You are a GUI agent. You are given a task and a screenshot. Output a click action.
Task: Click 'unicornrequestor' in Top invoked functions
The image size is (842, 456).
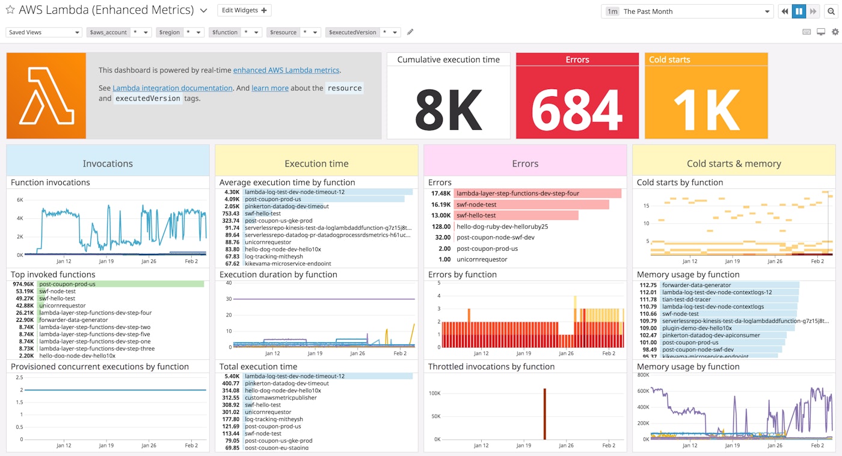pos(64,306)
